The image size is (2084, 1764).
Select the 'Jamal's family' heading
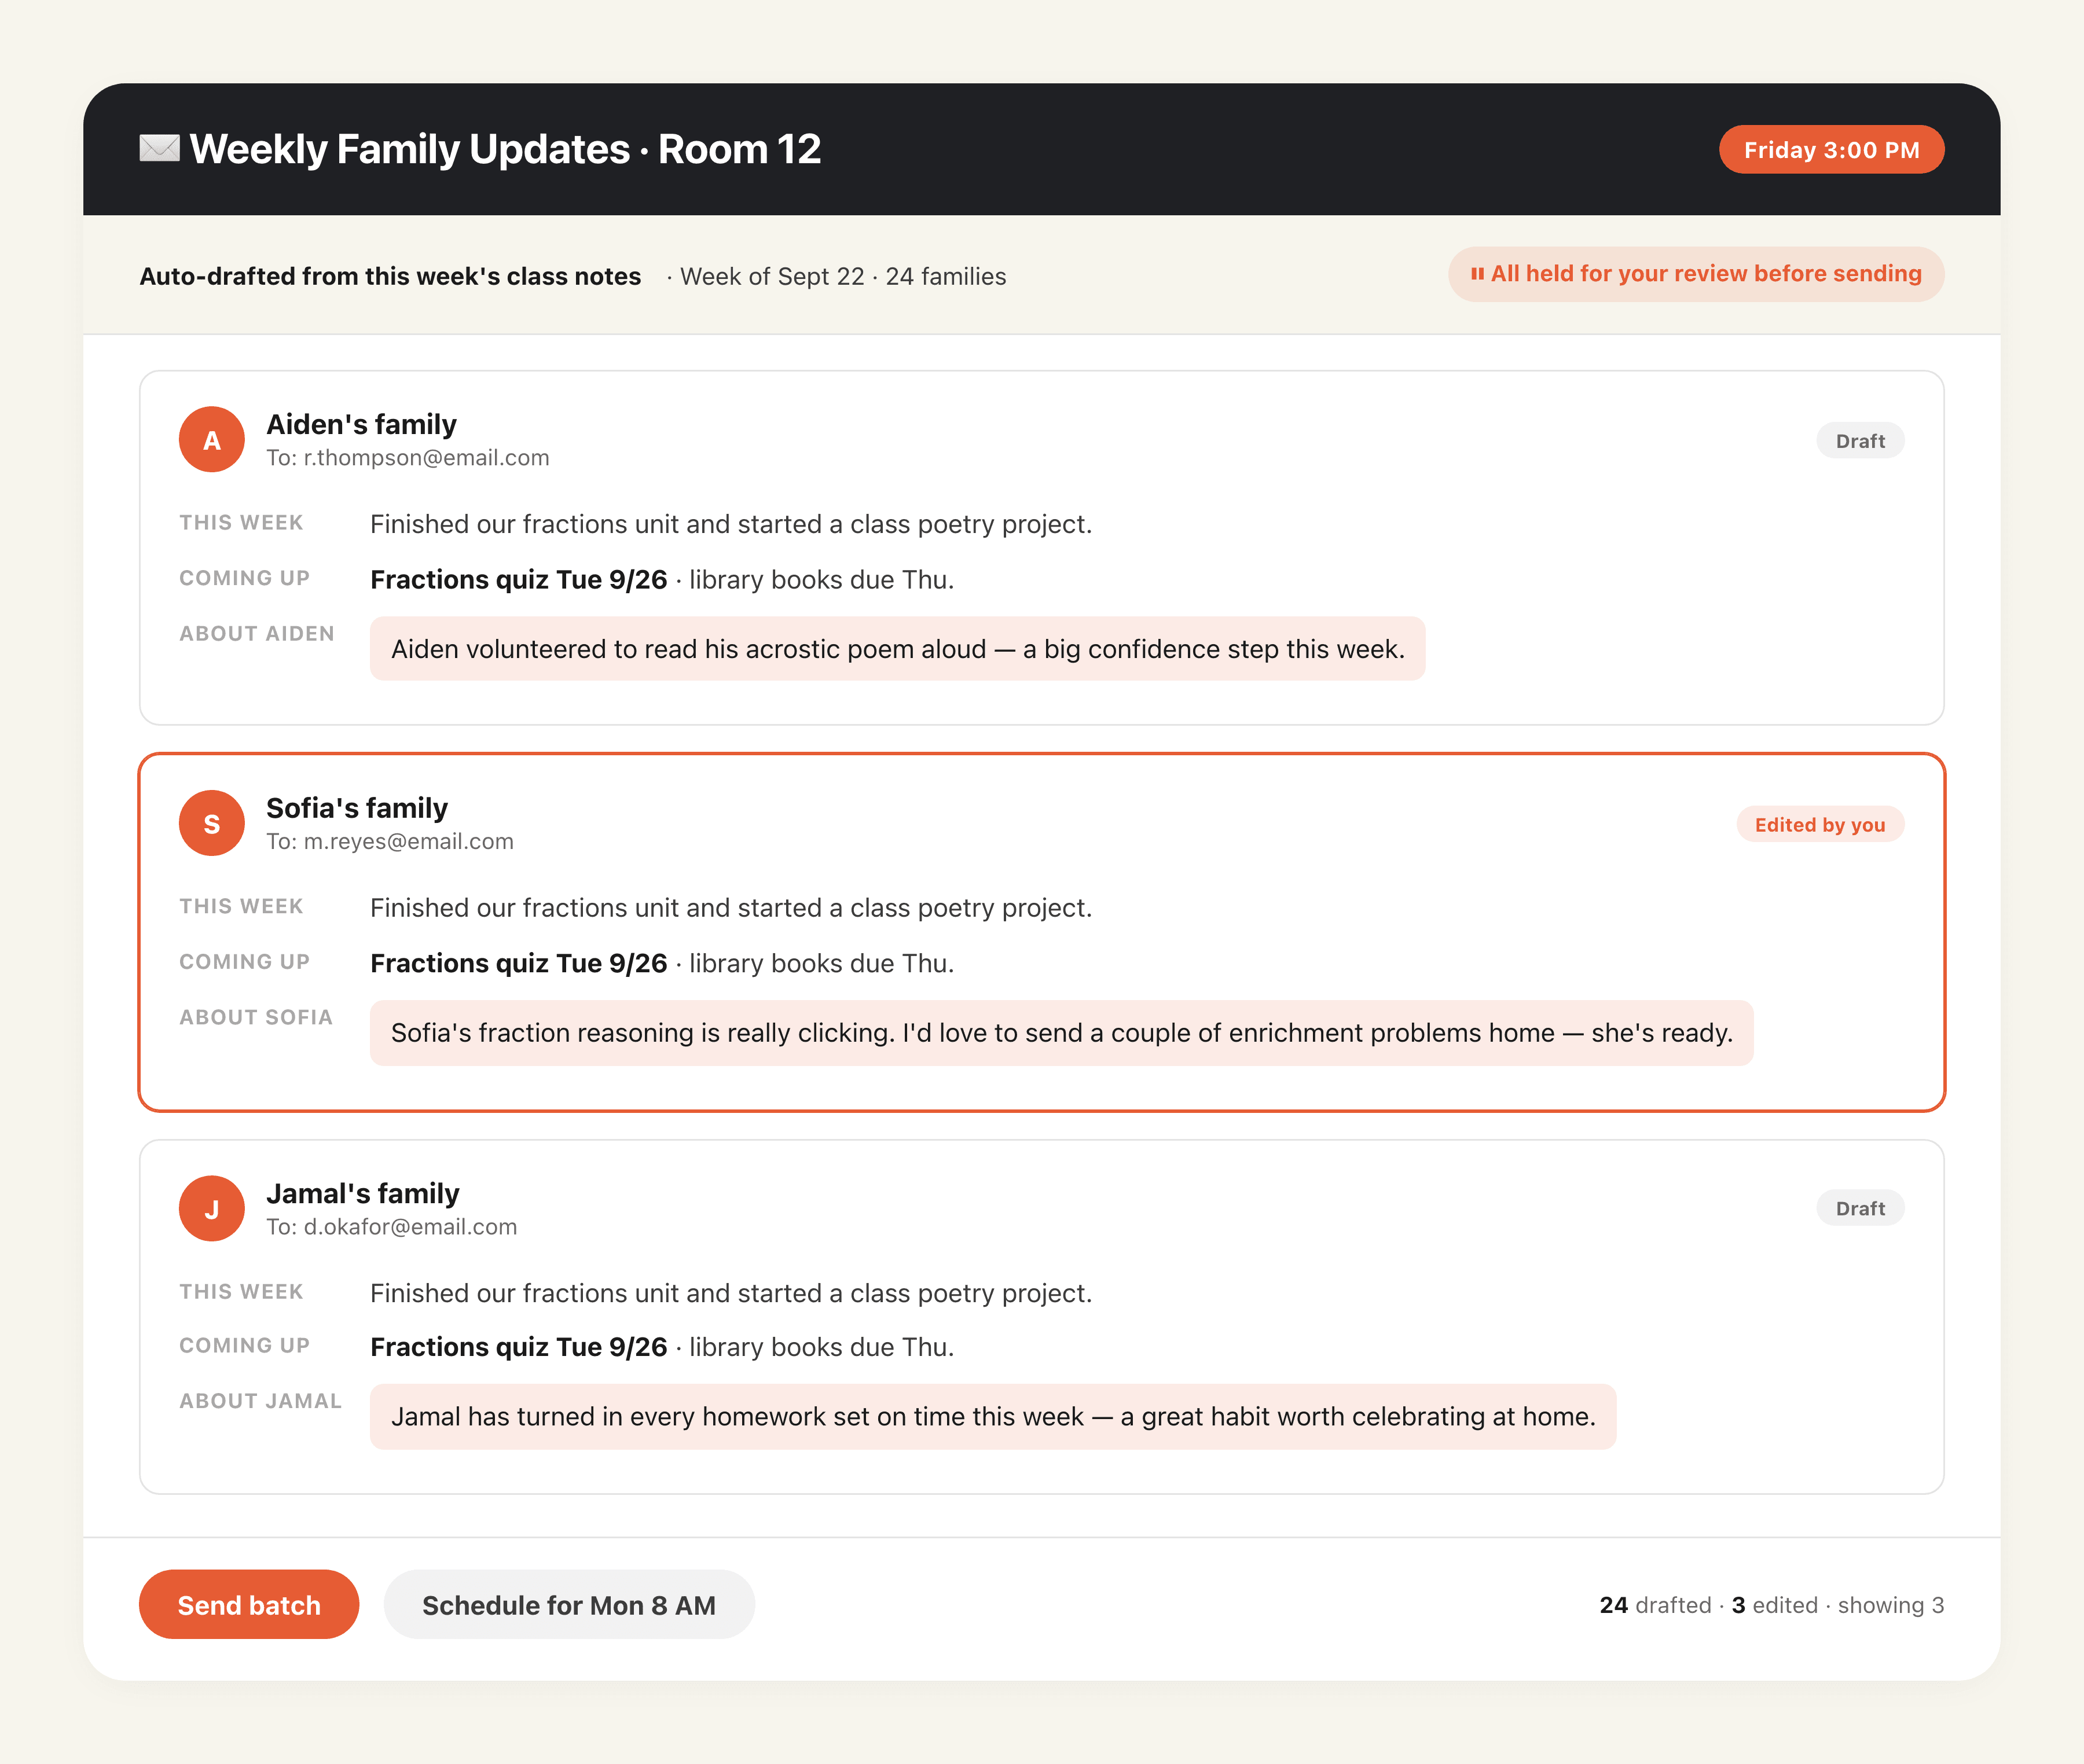coord(363,1193)
